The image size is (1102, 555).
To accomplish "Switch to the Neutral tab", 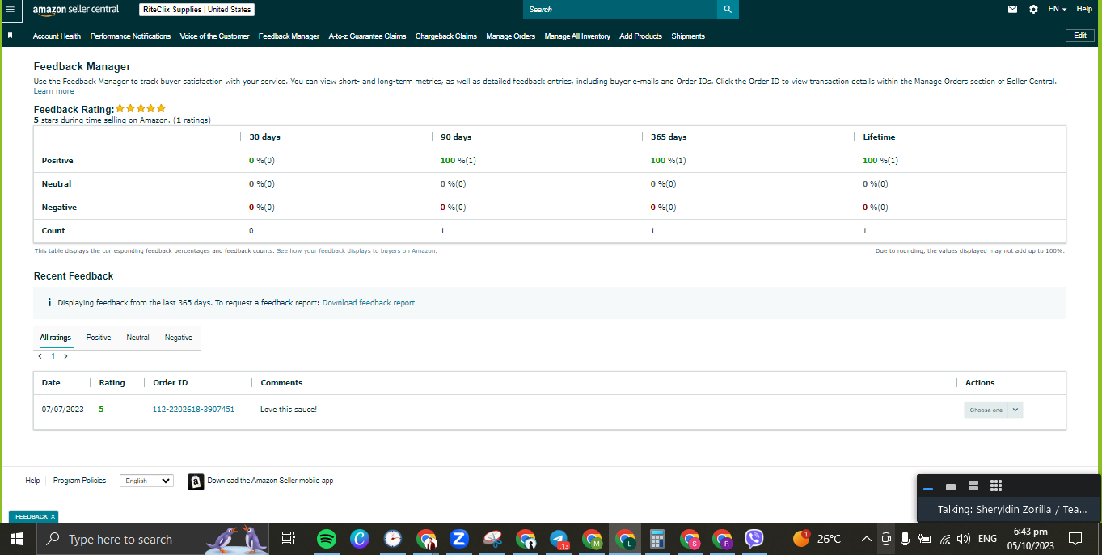I will coord(137,338).
